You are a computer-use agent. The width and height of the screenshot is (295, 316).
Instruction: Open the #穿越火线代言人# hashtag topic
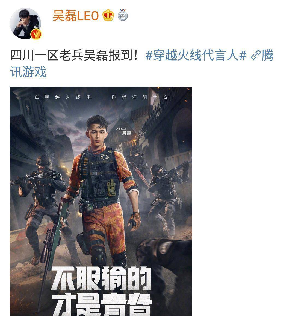click(x=196, y=55)
